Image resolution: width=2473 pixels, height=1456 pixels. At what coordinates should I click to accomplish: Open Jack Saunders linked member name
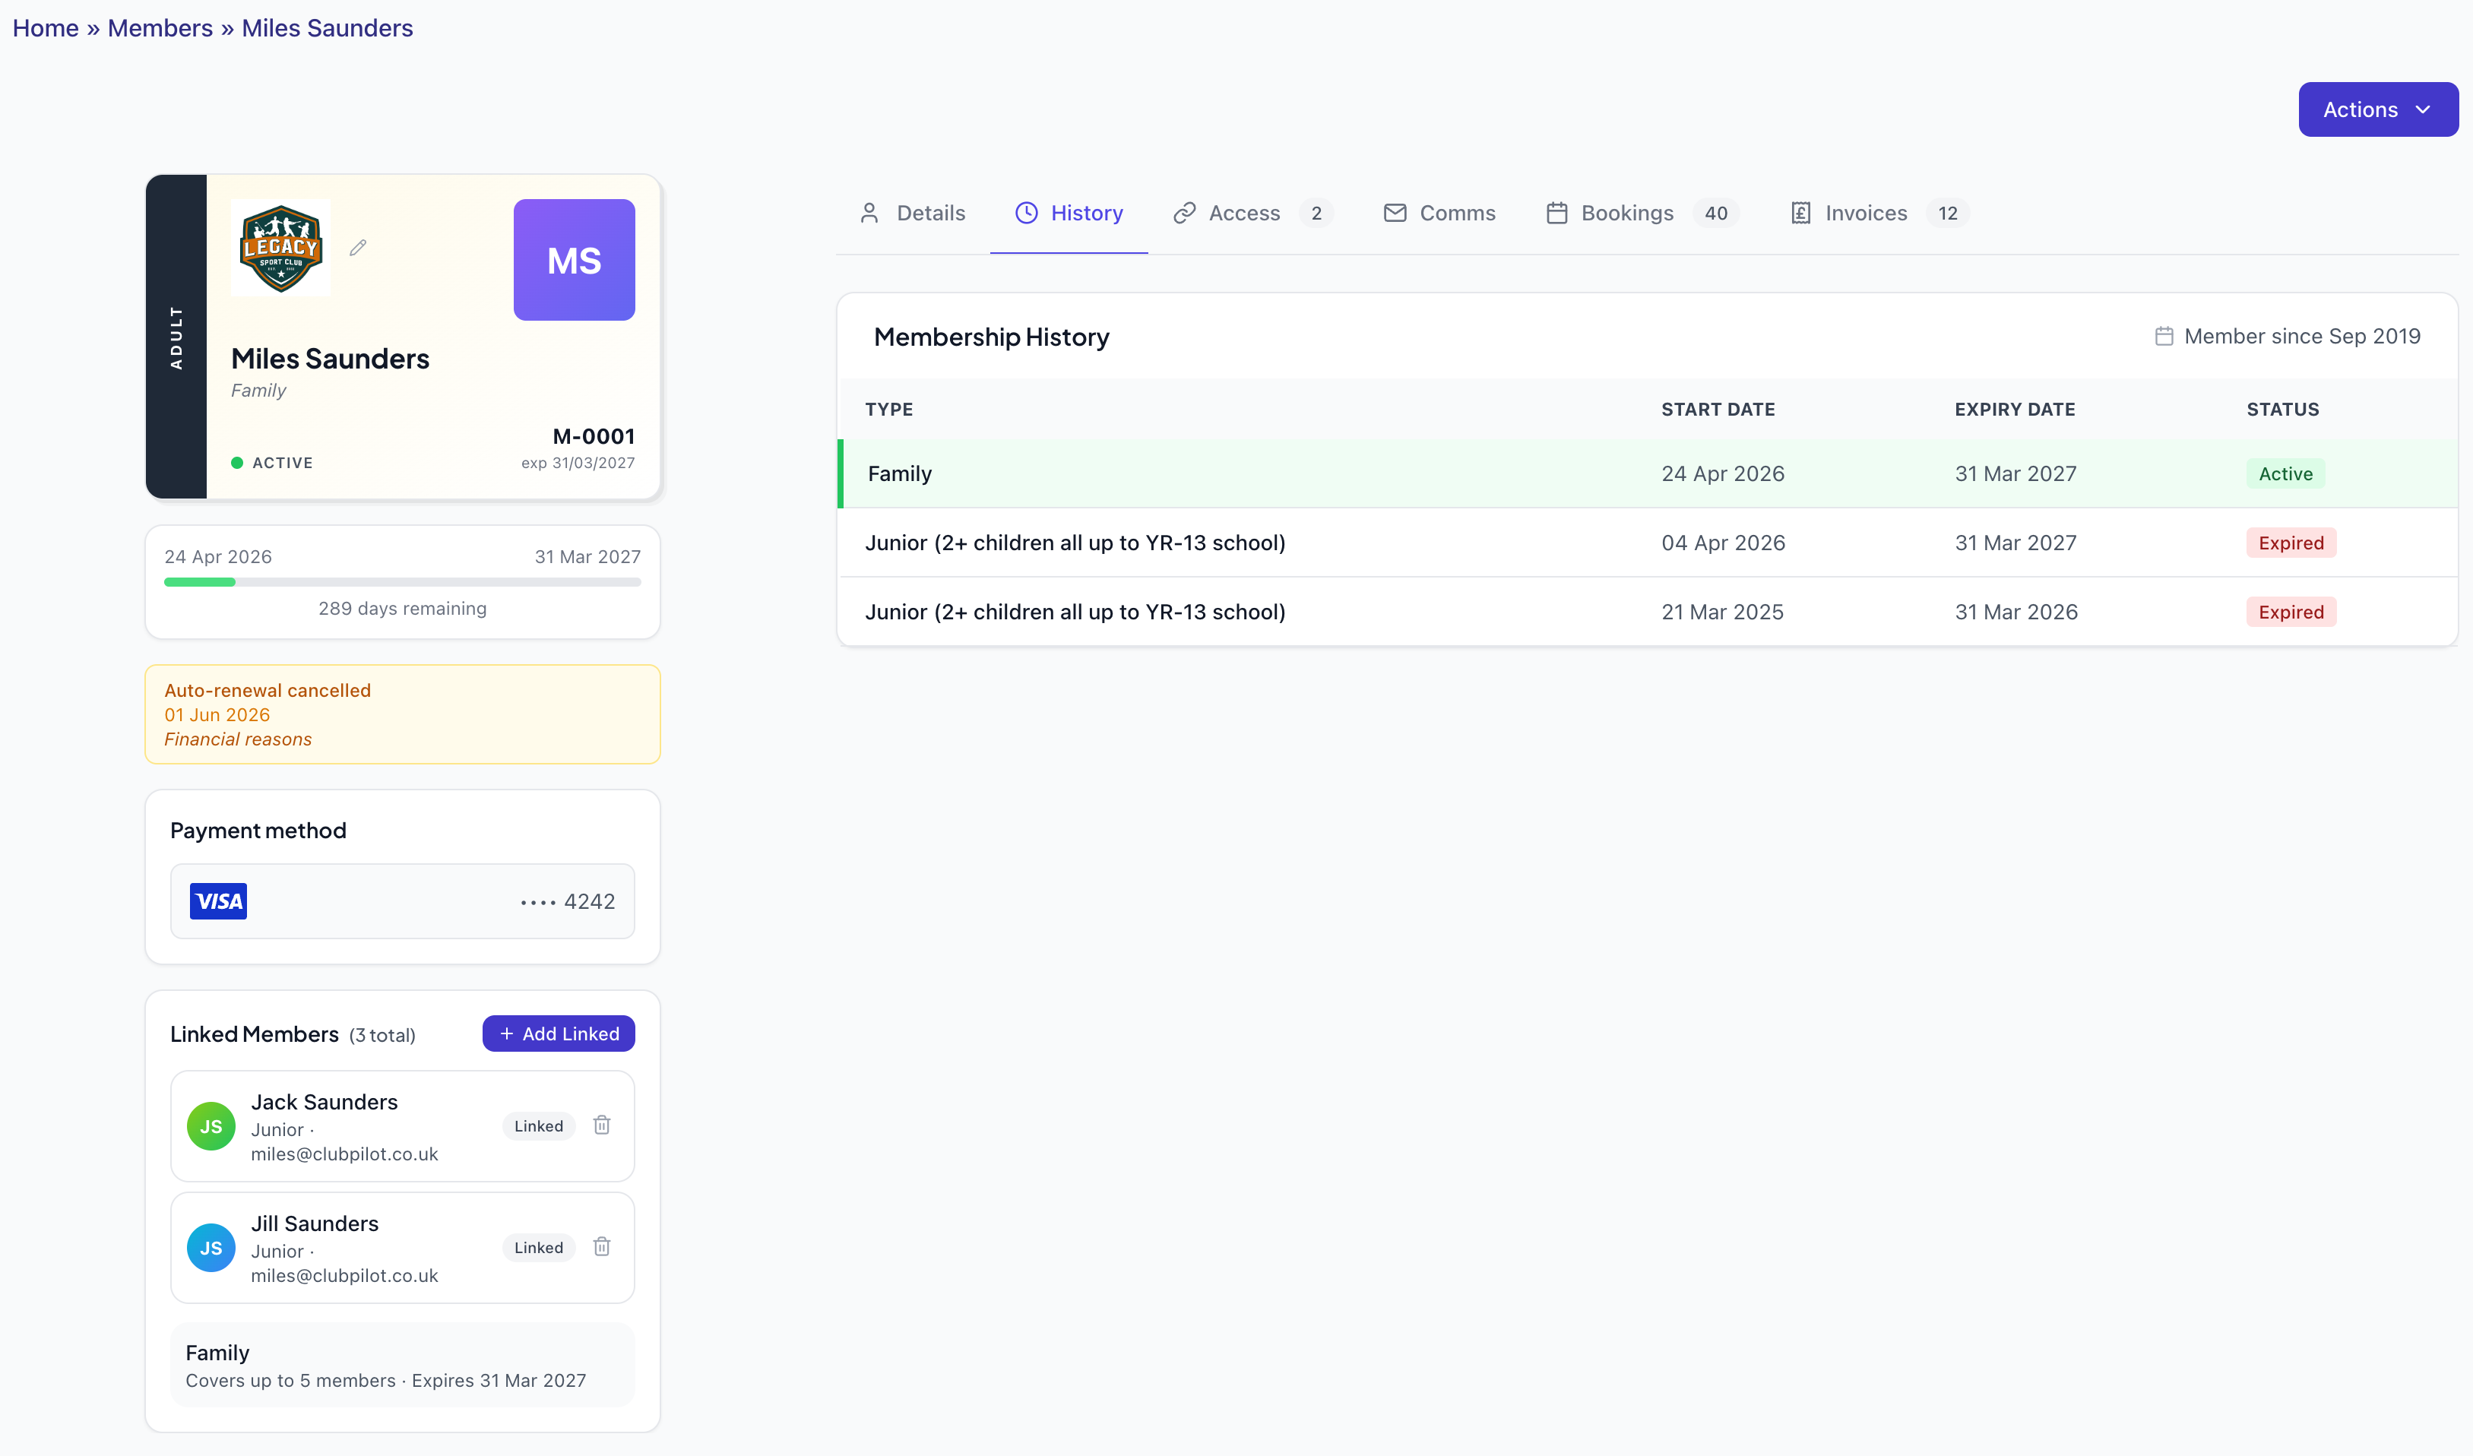pos(324,1102)
